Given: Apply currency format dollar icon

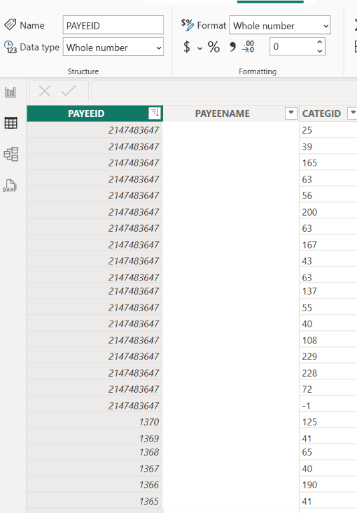Looking at the screenshot, I should [187, 47].
